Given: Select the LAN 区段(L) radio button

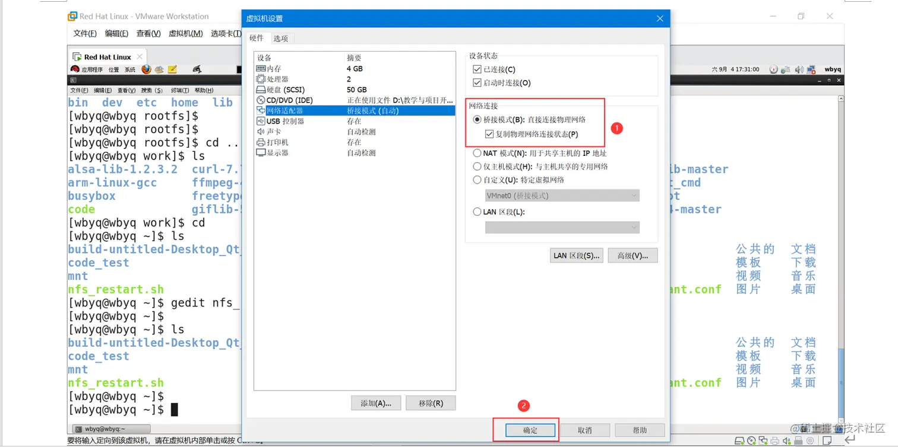Looking at the screenshot, I should 477,212.
